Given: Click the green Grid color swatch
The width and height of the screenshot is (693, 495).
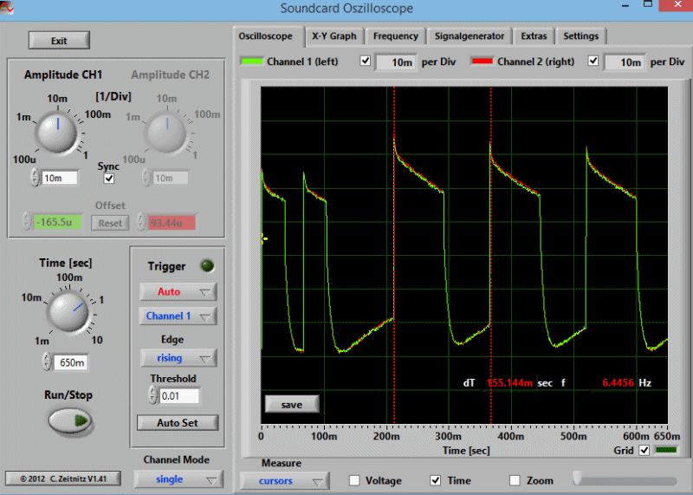Looking at the screenshot, I should point(666,450).
